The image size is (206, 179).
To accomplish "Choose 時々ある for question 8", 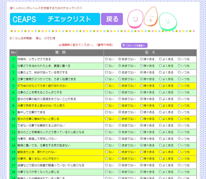I will click(141, 106).
